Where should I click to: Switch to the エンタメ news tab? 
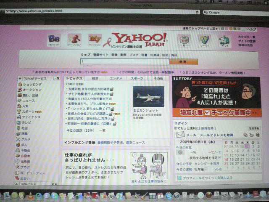(116, 79)
